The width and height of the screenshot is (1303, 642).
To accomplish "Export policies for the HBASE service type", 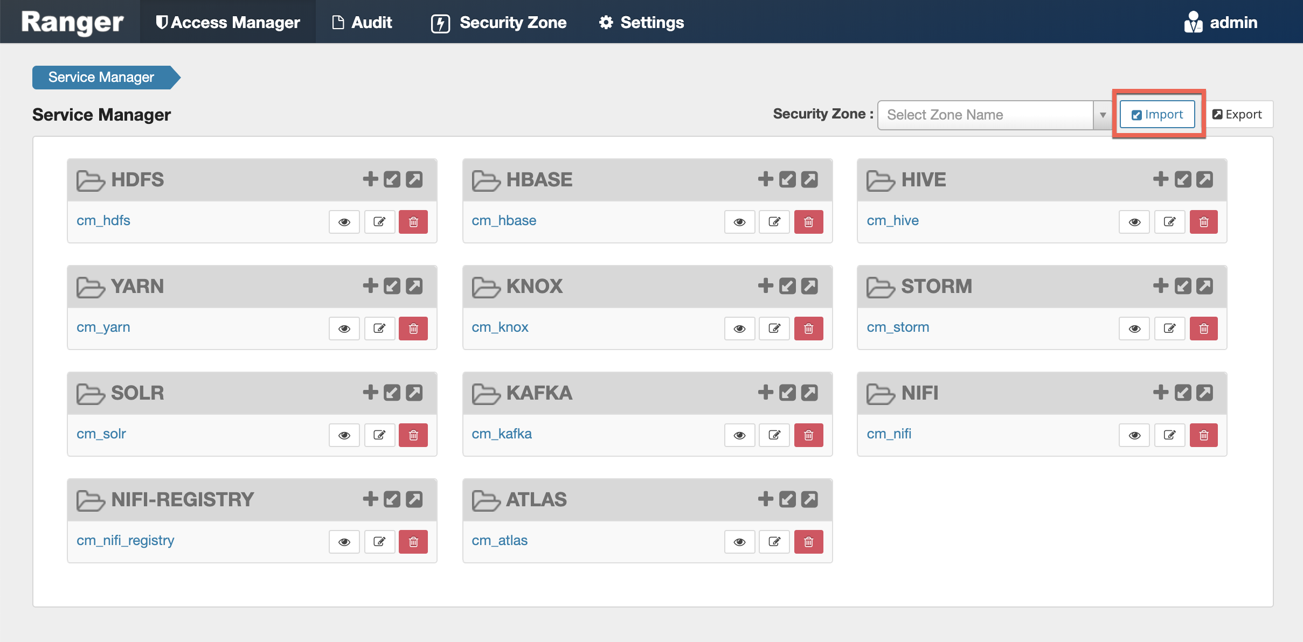I will click(x=809, y=179).
